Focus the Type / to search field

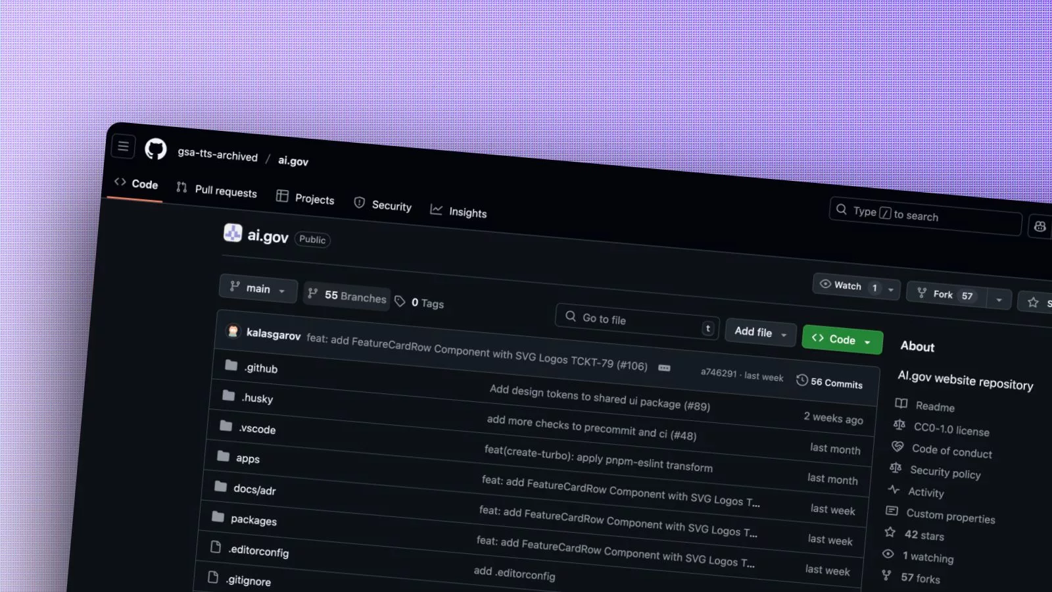(x=925, y=215)
